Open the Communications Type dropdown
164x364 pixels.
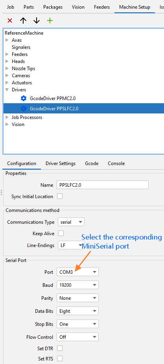tap(71, 222)
